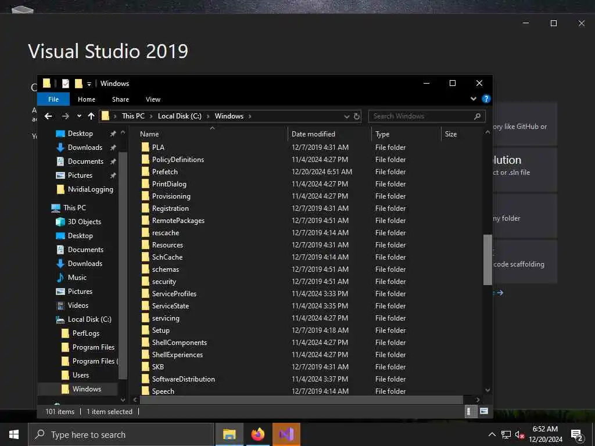Refresh the Windows folder view
Viewport: 595px width, 446px height.
[x=357, y=116]
